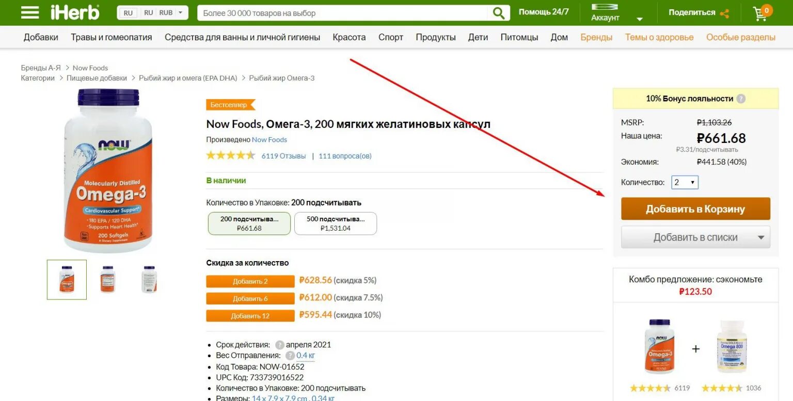
Task: Open the hamburger menu icon
Action: [30, 12]
